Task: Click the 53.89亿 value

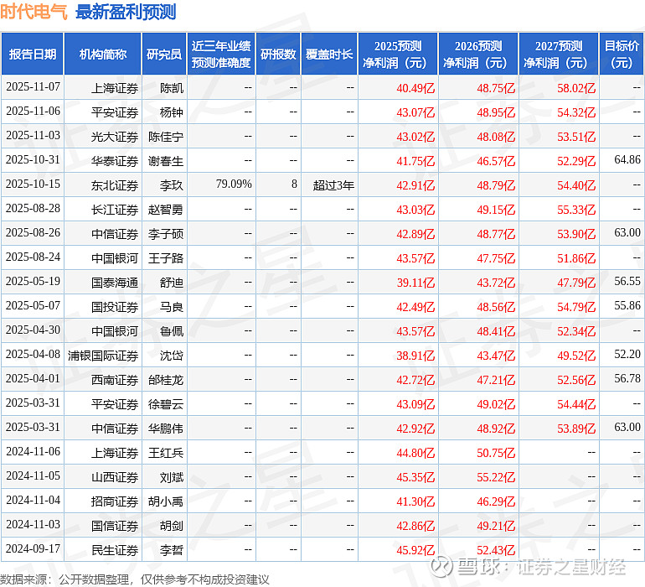Action: coord(576,428)
